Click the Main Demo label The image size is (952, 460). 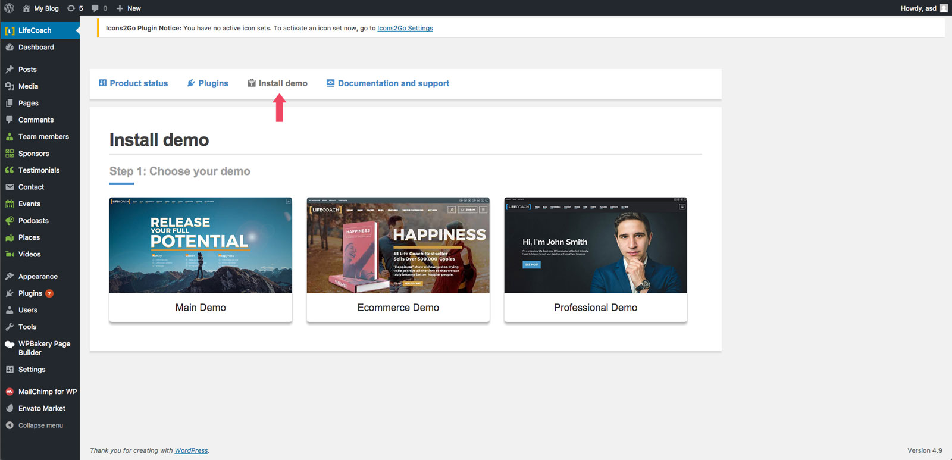click(x=201, y=308)
